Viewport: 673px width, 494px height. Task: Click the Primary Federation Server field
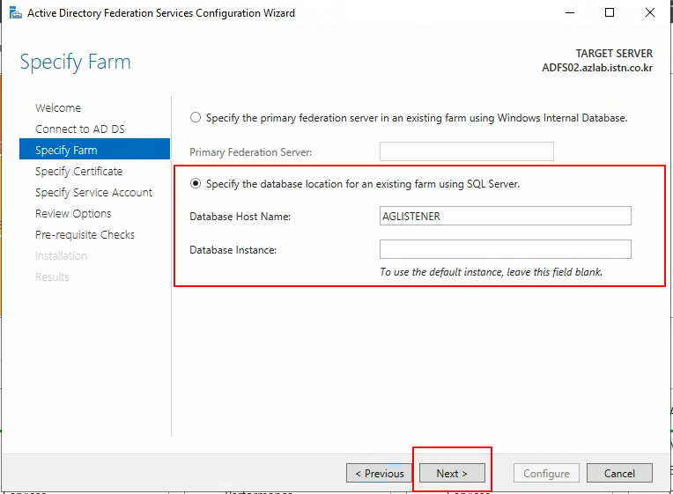[467, 151]
